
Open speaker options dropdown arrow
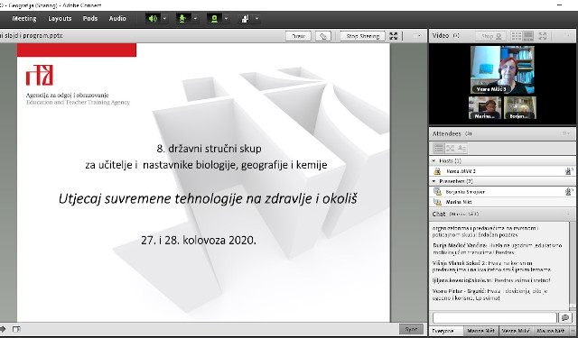coord(164,18)
